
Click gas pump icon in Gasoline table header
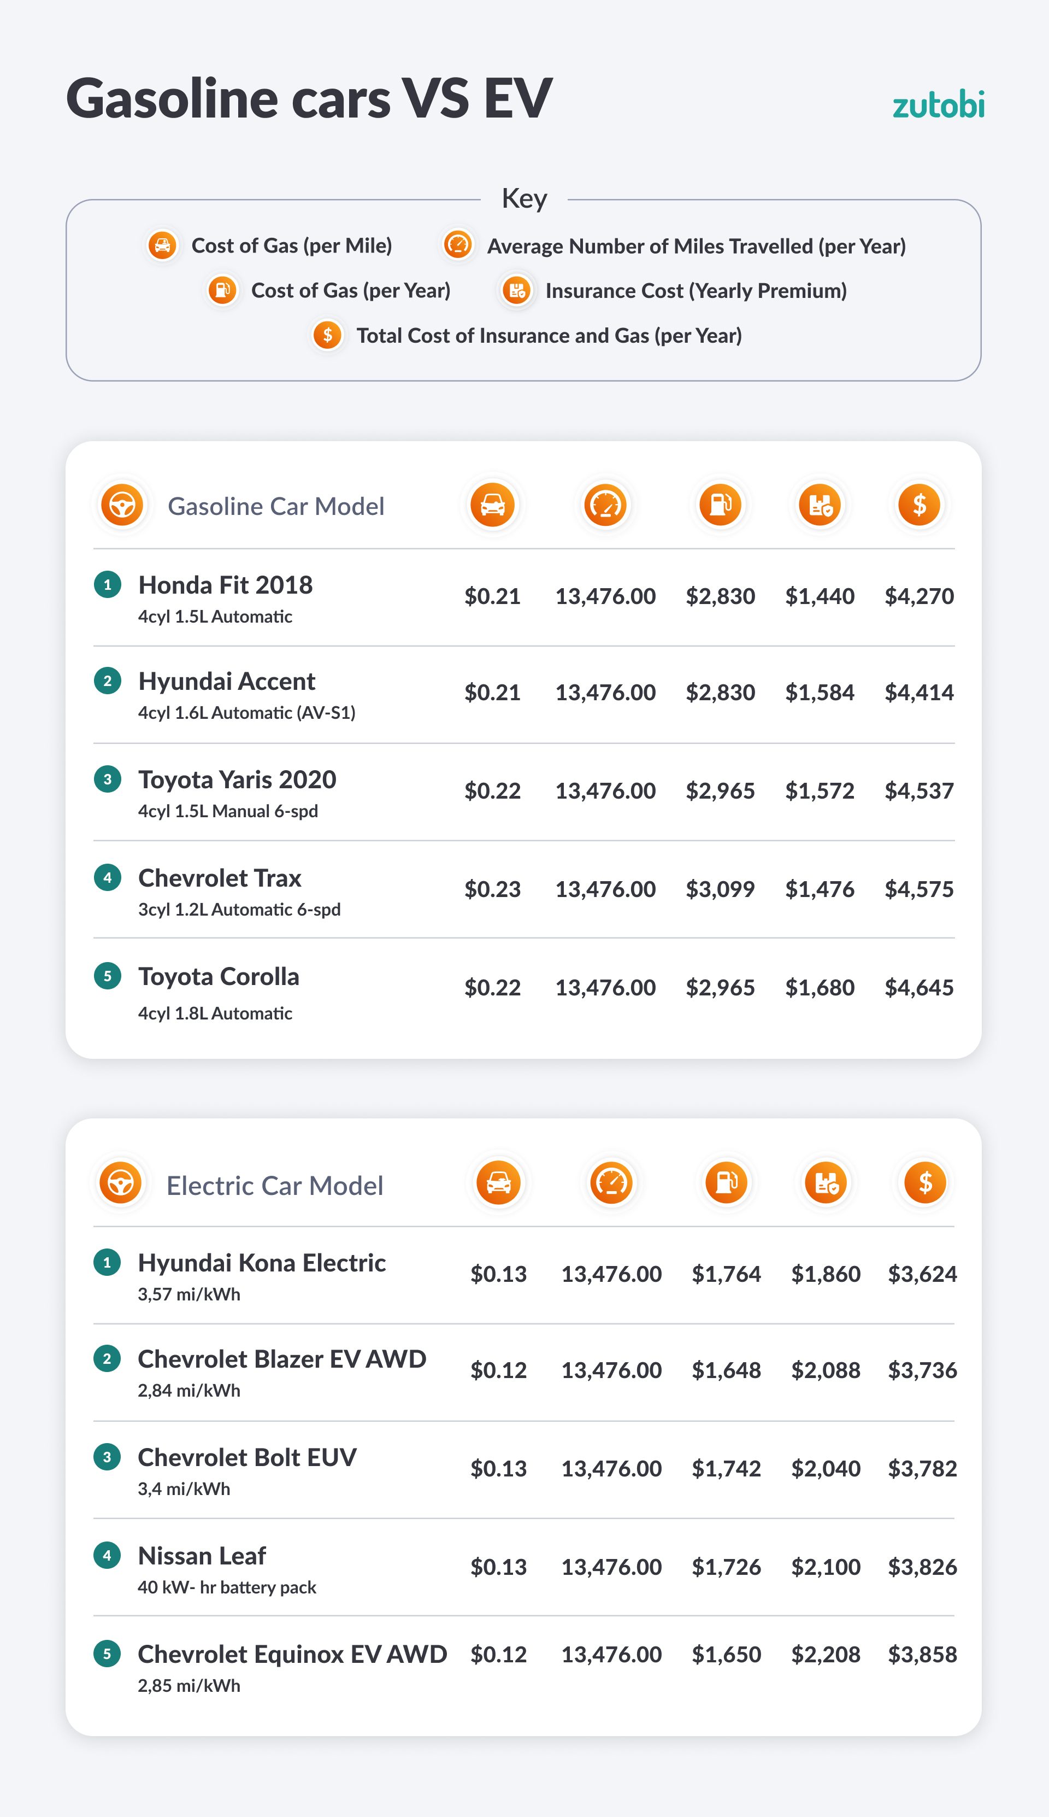click(x=721, y=505)
